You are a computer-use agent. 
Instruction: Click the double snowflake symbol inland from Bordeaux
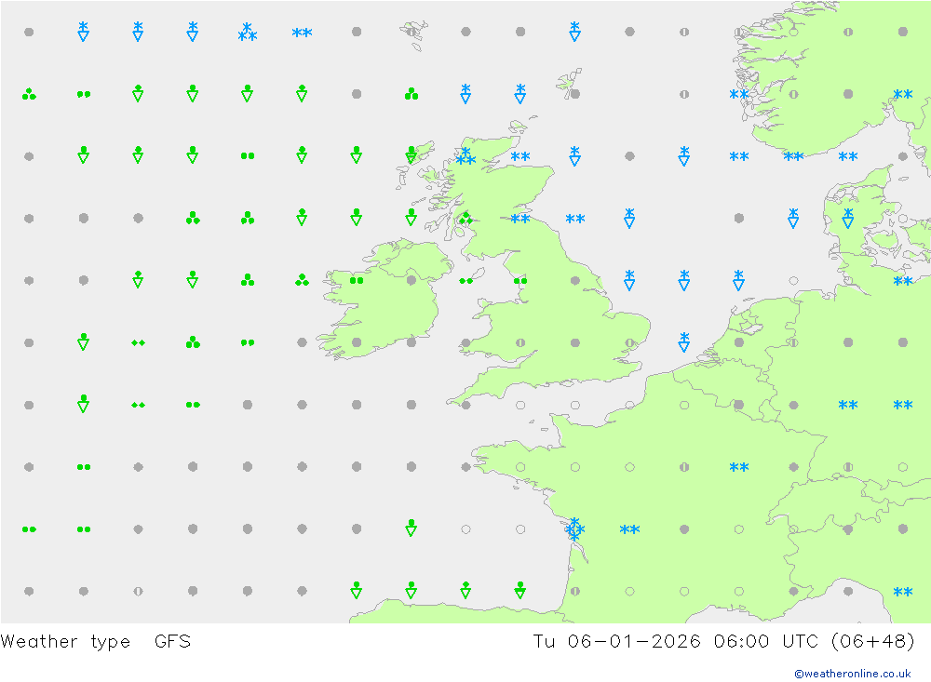pos(630,530)
